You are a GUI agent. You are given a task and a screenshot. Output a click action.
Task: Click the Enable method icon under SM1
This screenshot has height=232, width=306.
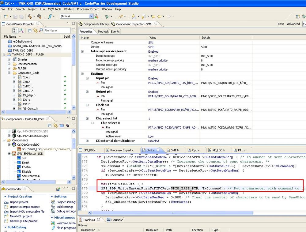coord(19,167)
